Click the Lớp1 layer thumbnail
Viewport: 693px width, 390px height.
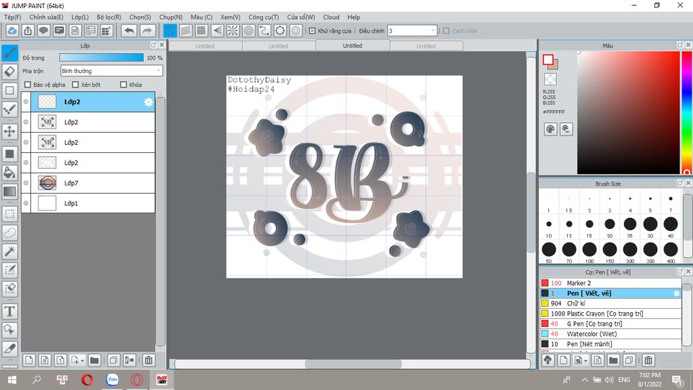47,203
